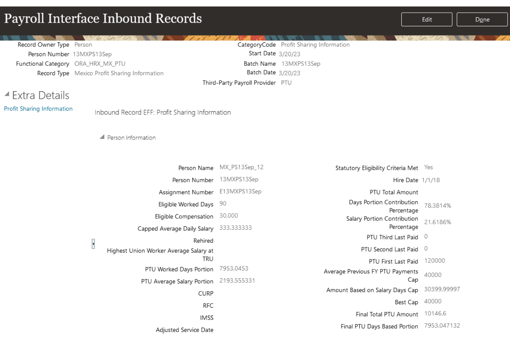The image size is (510, 340).
Task: Collapse the Extra Details section
Action: [x=7, y=94]
